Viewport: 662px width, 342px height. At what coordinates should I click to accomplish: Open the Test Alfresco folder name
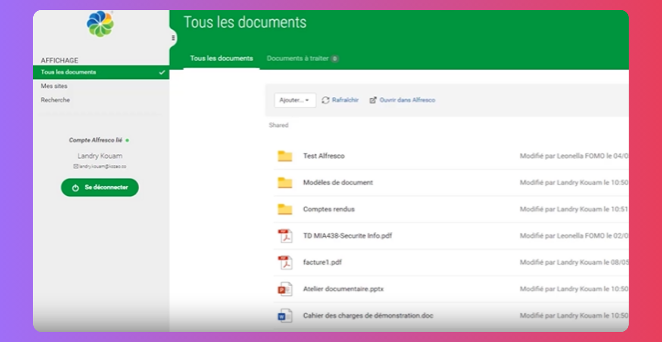click(x=324, y=156)
